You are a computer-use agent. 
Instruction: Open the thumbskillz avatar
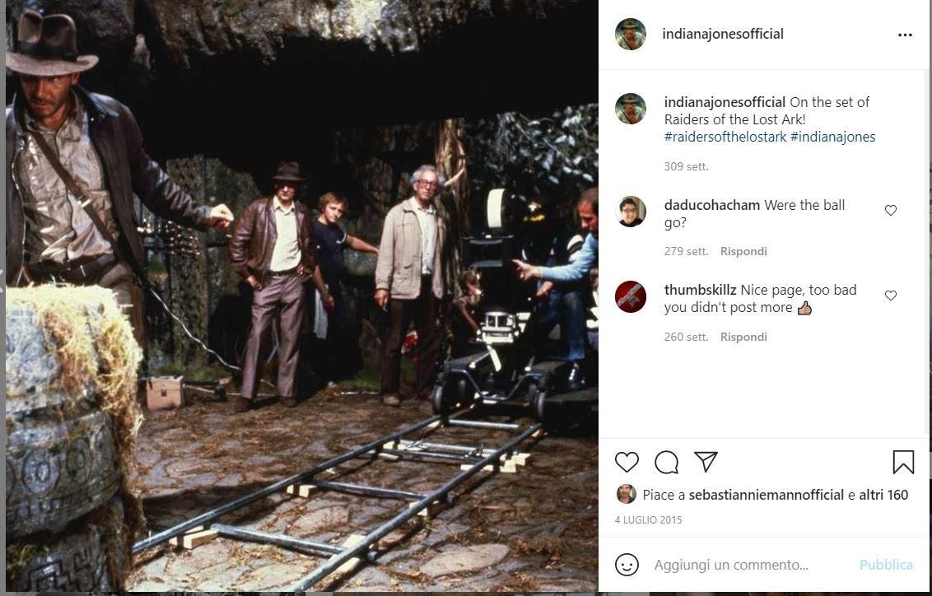(631, 296)
